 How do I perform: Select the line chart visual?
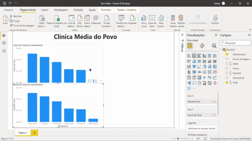coord(189,61)
